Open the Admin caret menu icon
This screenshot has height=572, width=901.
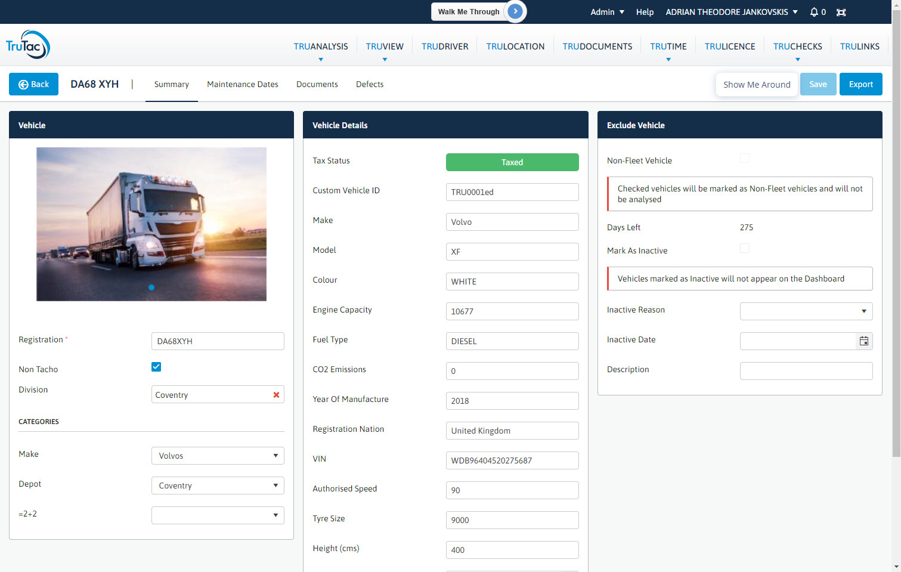[x=622, y=11]
